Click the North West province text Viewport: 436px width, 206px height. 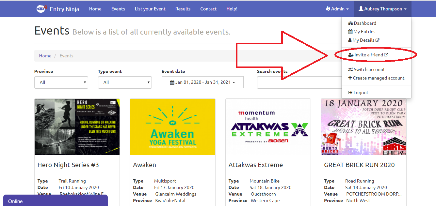[358, 200]
